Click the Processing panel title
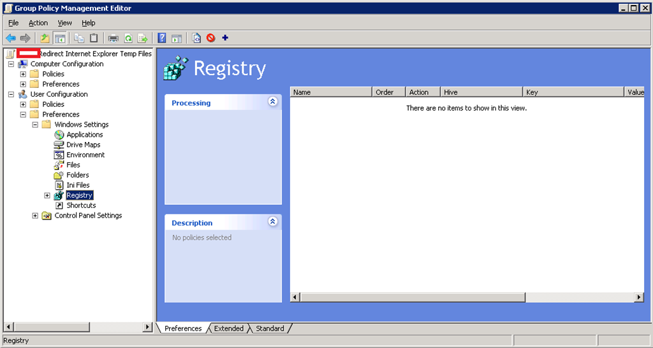The image size is (653, 348). 191,103
